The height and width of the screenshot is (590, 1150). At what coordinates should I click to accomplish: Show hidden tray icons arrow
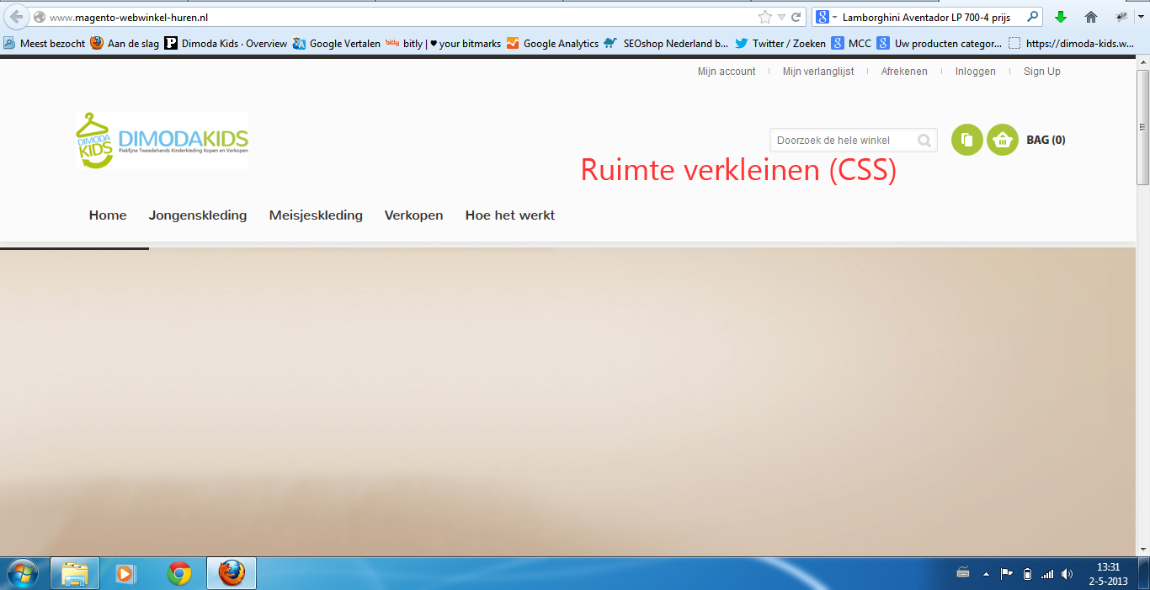click(x=985, y=573)
